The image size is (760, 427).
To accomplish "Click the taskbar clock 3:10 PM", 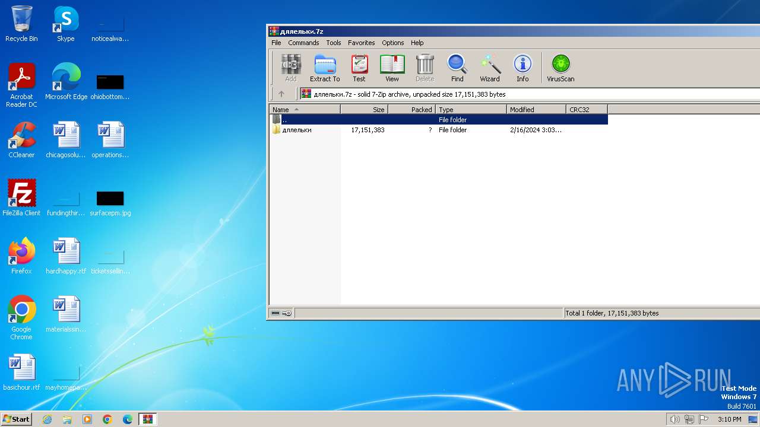I will 729,419.
